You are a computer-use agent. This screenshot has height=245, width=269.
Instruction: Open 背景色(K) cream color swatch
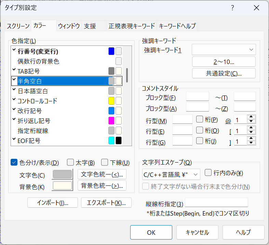(62, 185)
